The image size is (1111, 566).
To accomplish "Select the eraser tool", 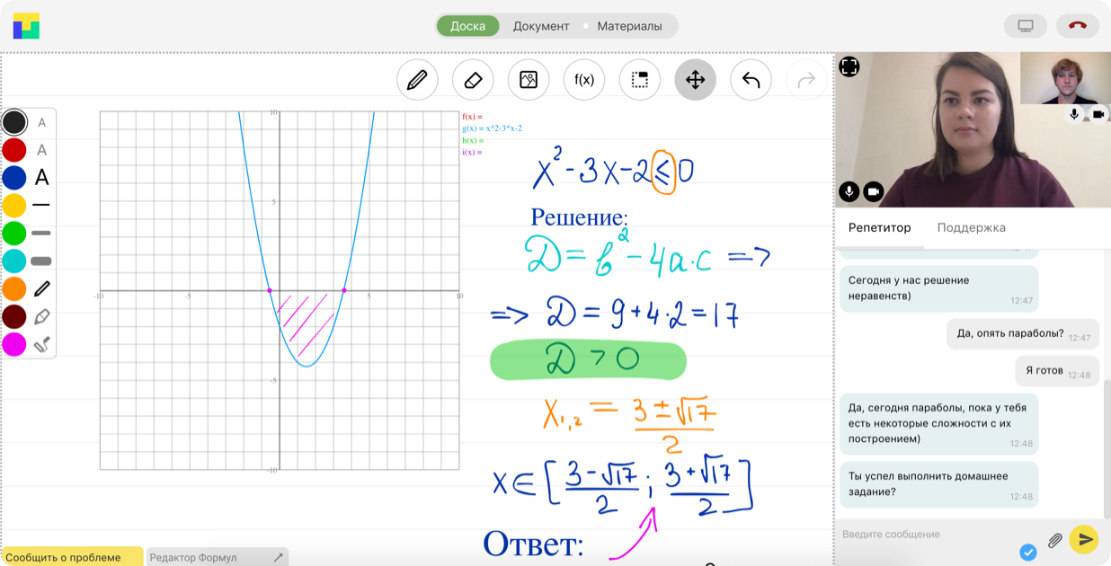I will [473, 80].
